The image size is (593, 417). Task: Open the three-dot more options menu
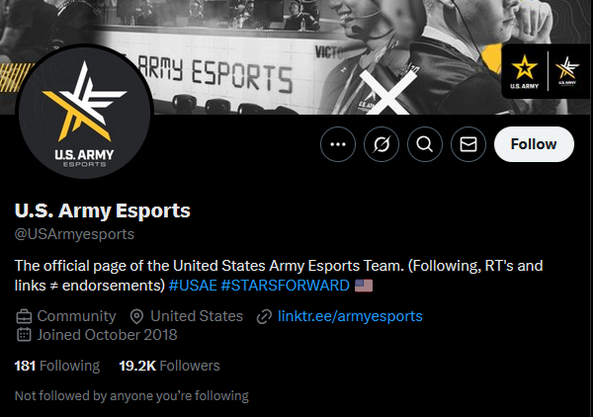click(x=338, y=144)
